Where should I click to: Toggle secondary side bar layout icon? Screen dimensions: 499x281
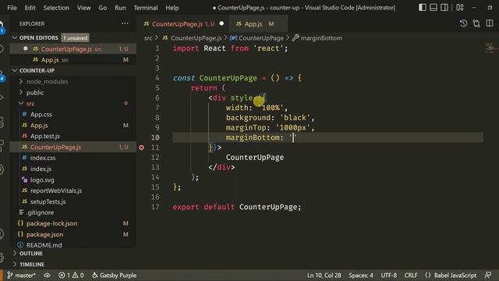pos(444,7)
